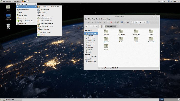Select Lock Screen menu entry
Screen dimensions: 180x101
click(x=26, y=18)
